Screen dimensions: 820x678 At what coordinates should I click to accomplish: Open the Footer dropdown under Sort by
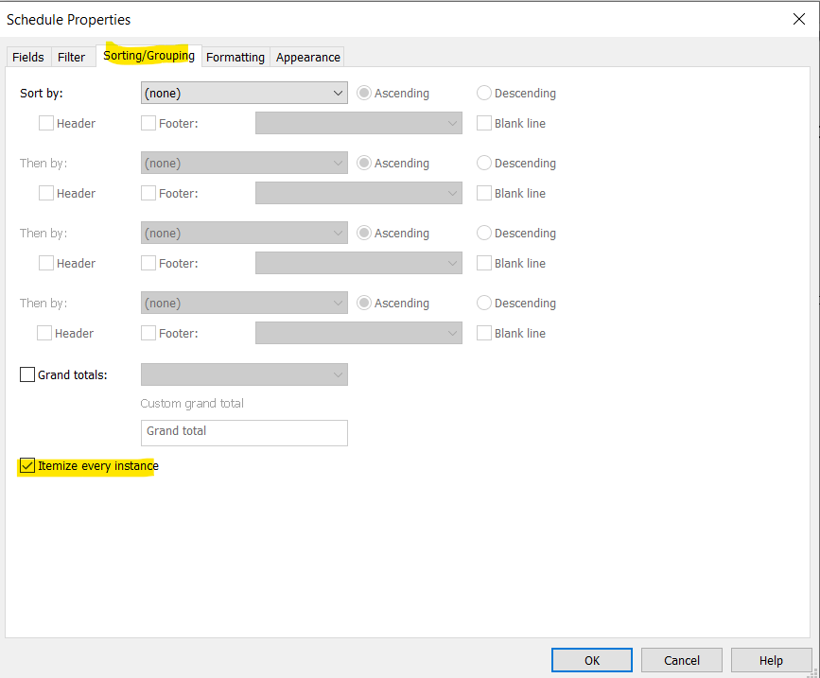click(358, 123)
